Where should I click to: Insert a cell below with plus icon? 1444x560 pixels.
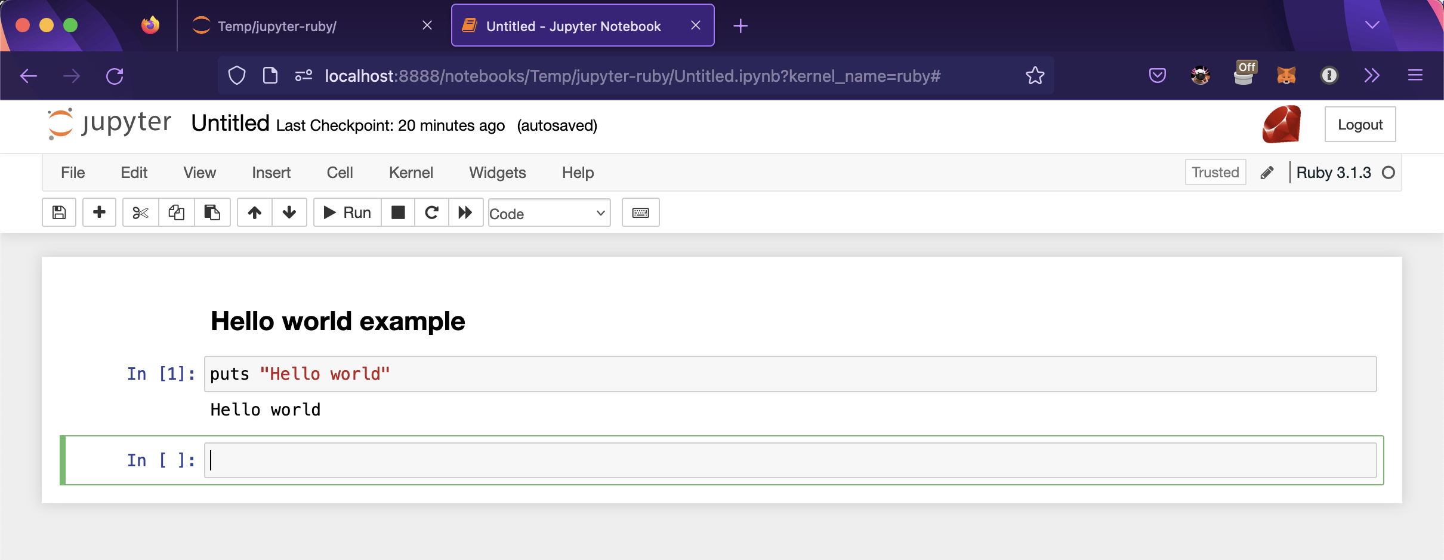(99, 213)
